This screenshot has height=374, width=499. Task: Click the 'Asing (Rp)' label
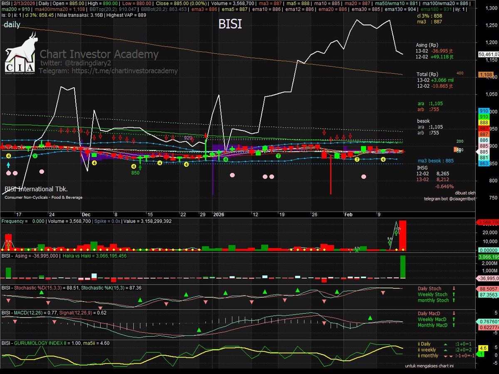427,45
